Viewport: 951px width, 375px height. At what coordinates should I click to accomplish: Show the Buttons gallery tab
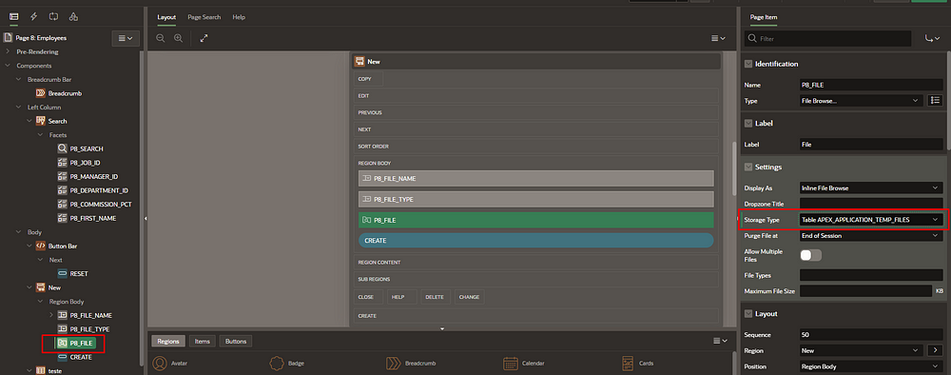tap(236, 341)
